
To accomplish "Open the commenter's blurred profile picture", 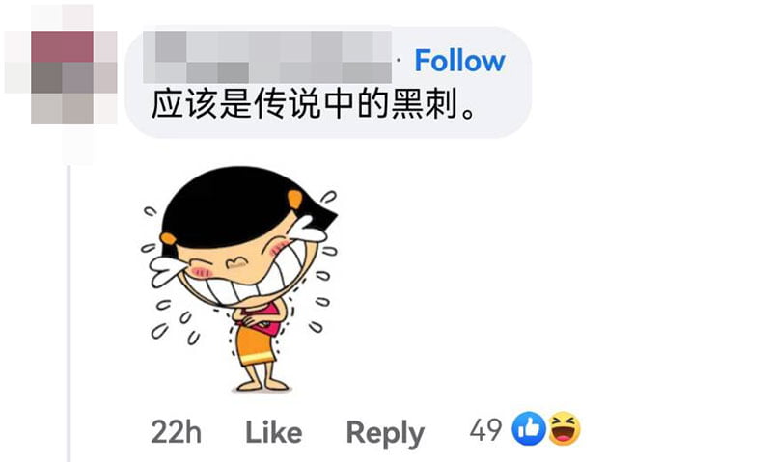I will tap(62, 77).
